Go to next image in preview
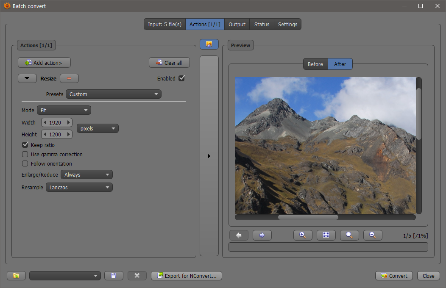 [x=262, y=235]
